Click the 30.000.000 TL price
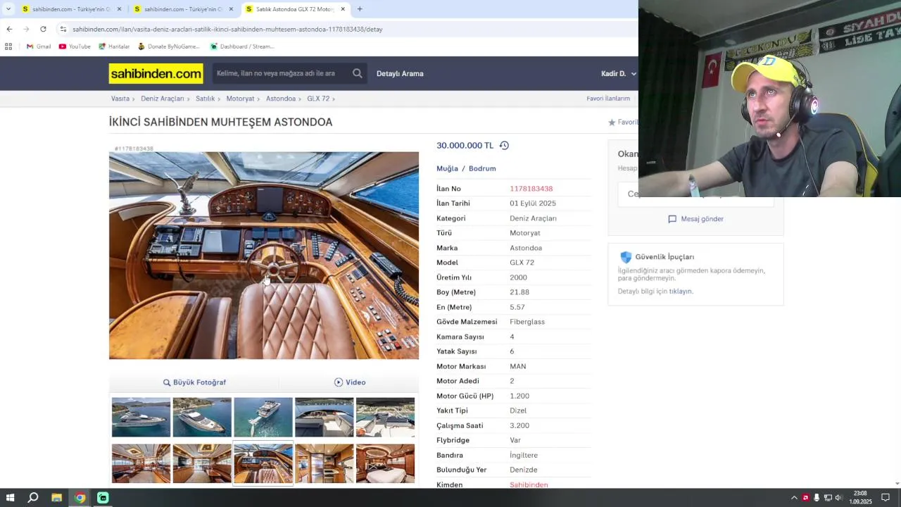Screen dimensions: 901x507 click(x=465, y=145)
